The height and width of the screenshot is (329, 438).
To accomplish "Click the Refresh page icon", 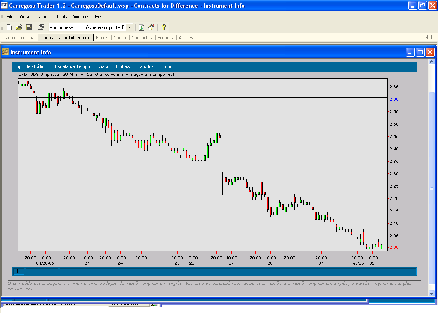I will (142, 27).
